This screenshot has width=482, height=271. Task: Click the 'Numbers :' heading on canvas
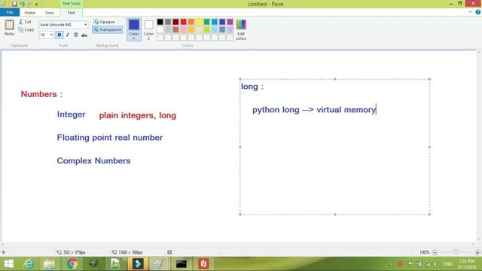click(x=41, y=94)
